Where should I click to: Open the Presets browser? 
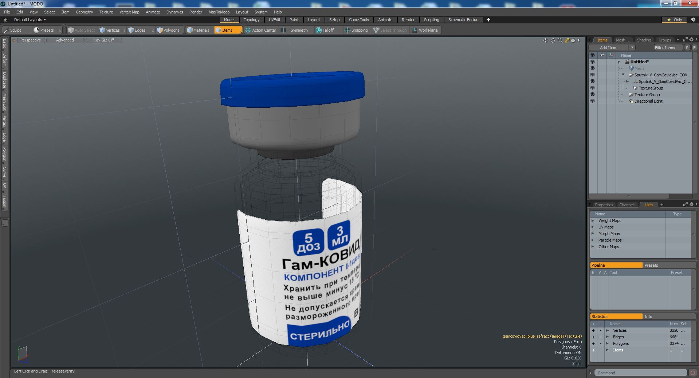[x=47, y=30]
